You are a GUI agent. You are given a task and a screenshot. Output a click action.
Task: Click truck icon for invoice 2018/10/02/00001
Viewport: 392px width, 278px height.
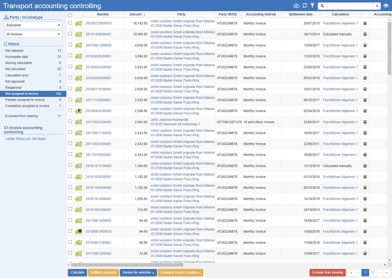point(79,177)
